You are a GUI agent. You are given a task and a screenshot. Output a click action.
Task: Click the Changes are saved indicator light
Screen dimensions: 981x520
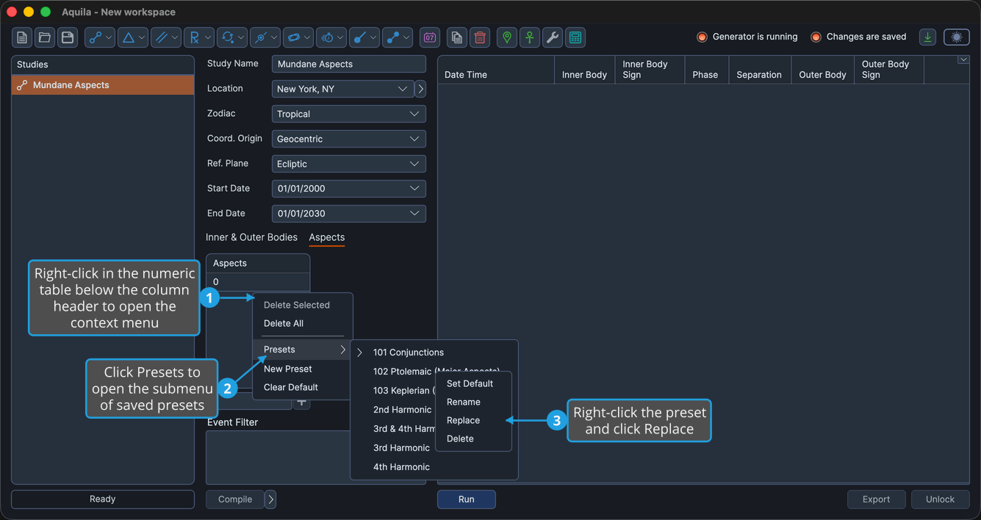(x=816, y=37)
